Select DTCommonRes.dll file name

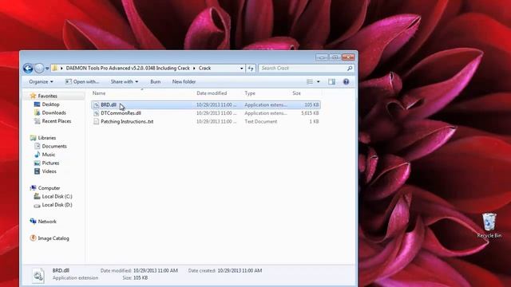(x=121, y=113)
